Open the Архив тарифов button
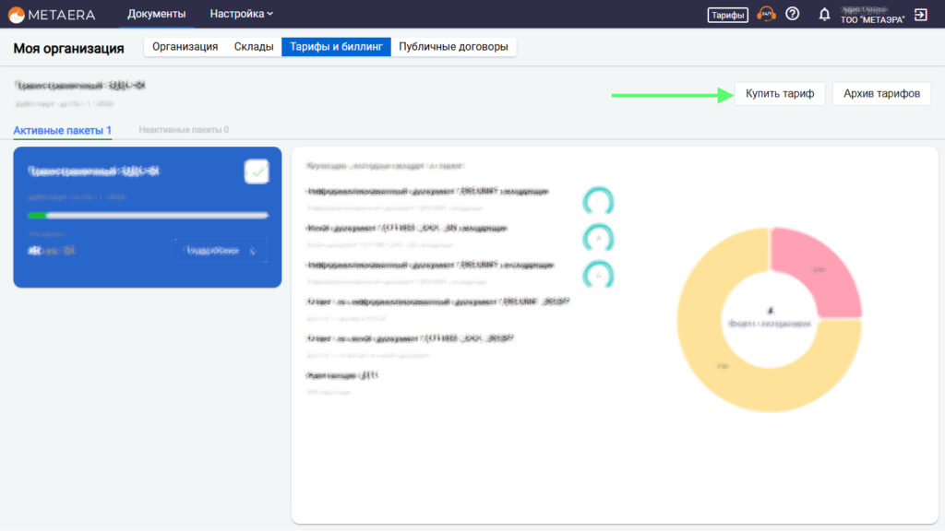 pos(881,94)
